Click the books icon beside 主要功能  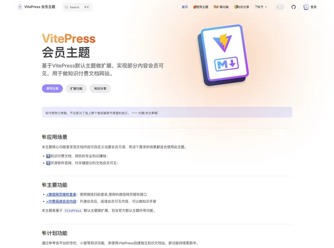click(x=44, y=185)
